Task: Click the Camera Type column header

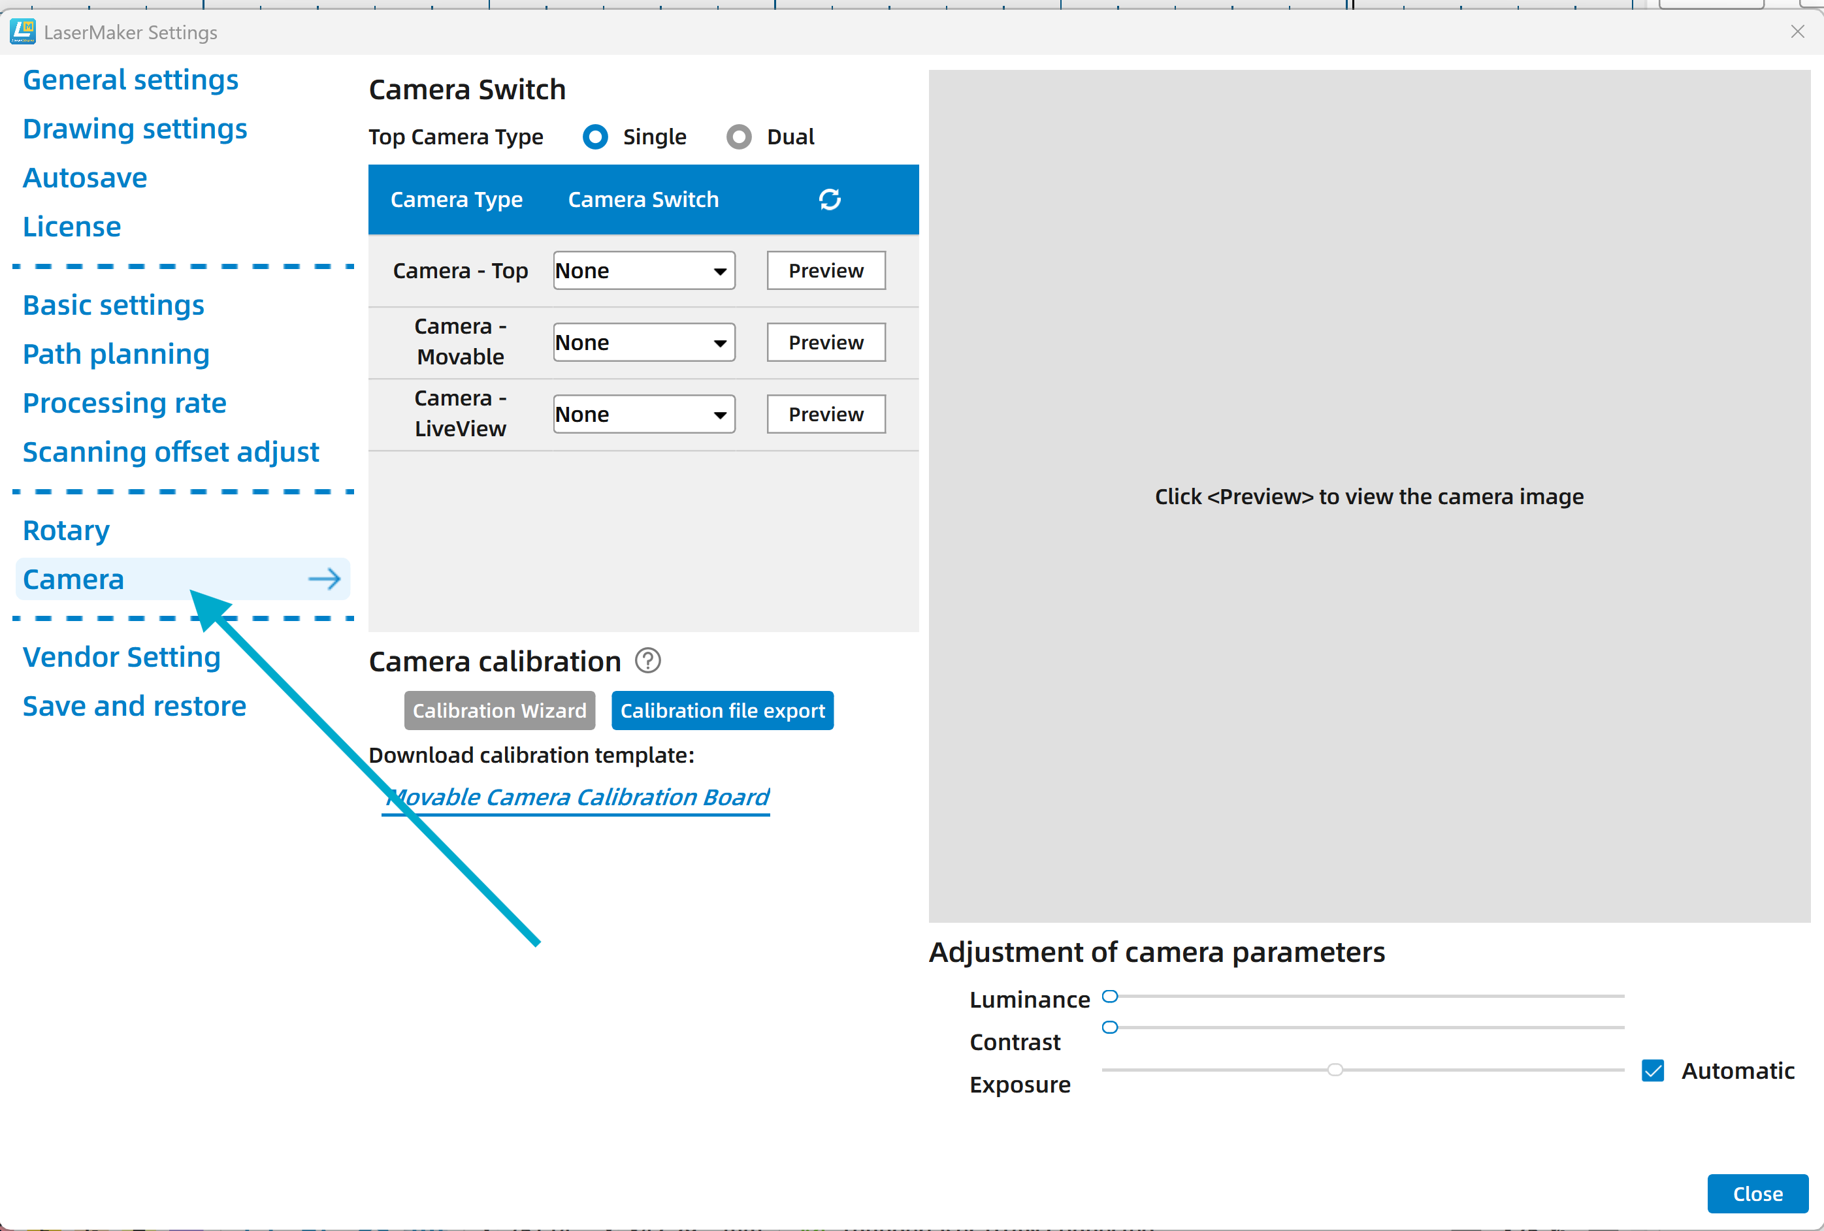Action: pyautogui.click(x=456, y=199)
